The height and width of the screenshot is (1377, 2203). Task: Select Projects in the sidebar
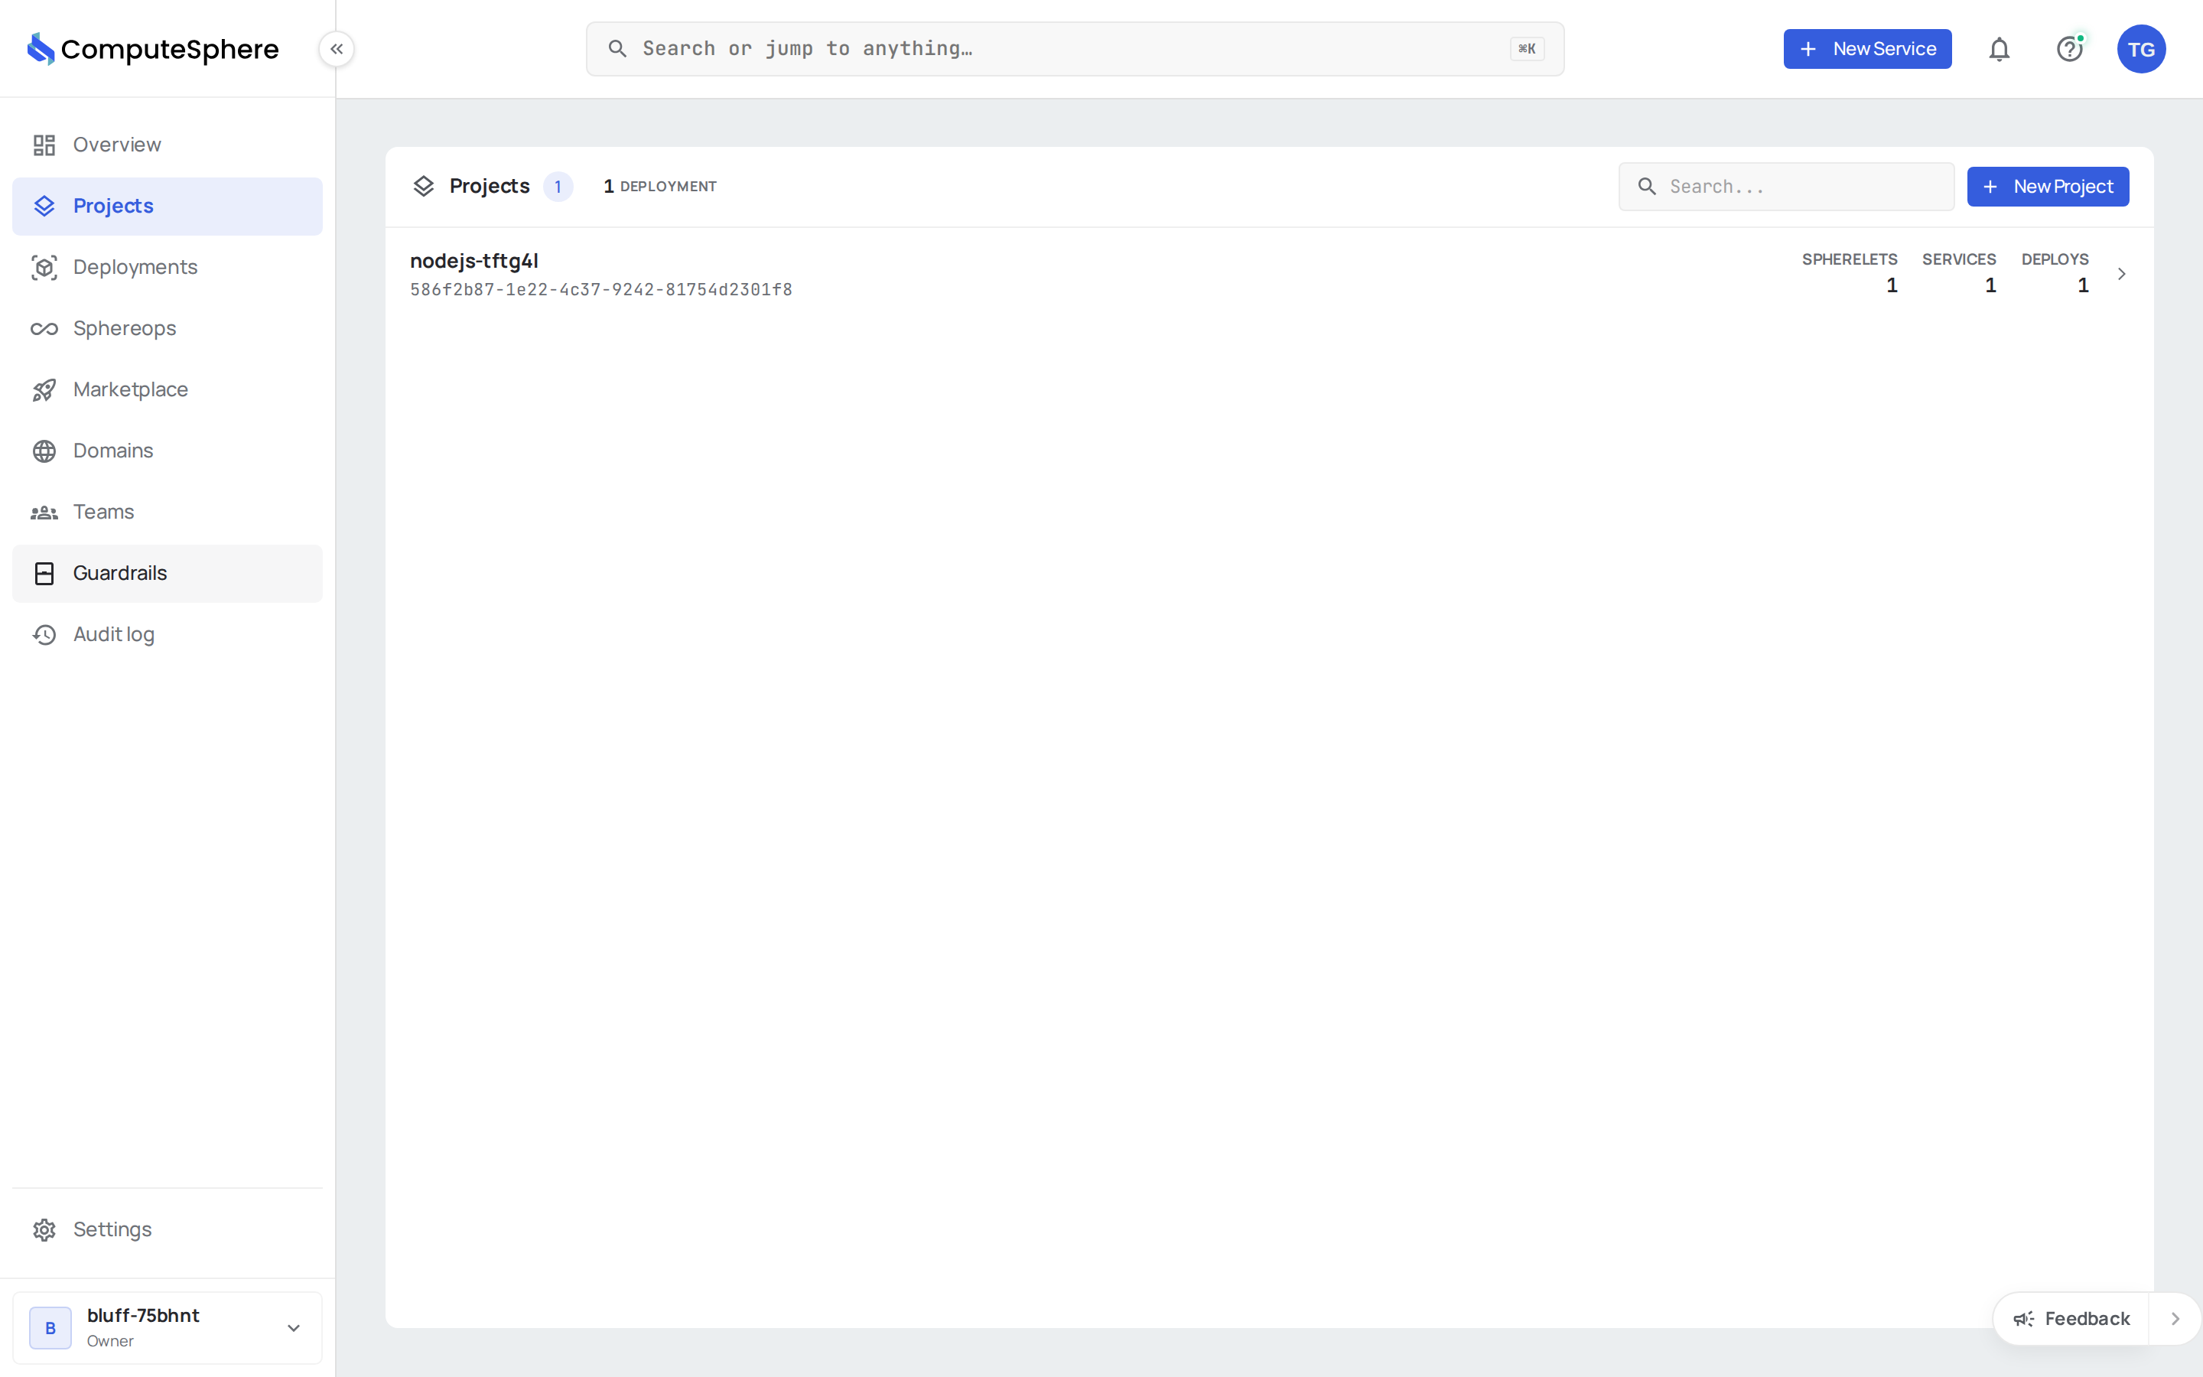[x=168, y=207]
